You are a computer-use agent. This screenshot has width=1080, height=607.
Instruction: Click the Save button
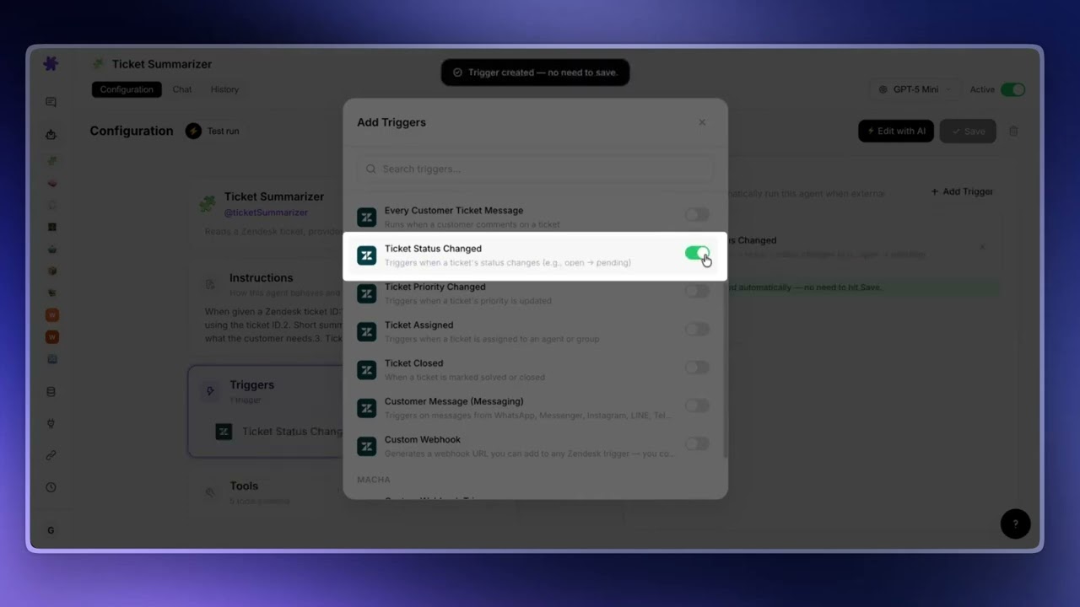968,131
